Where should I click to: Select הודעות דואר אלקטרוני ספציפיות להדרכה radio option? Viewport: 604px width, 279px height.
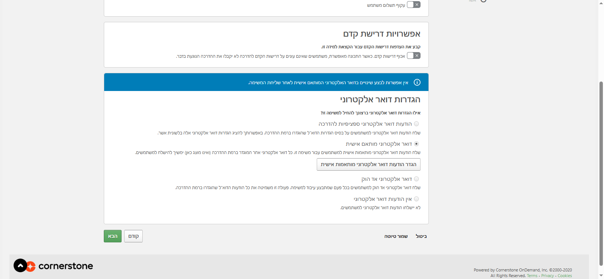(x=416, y=124)
